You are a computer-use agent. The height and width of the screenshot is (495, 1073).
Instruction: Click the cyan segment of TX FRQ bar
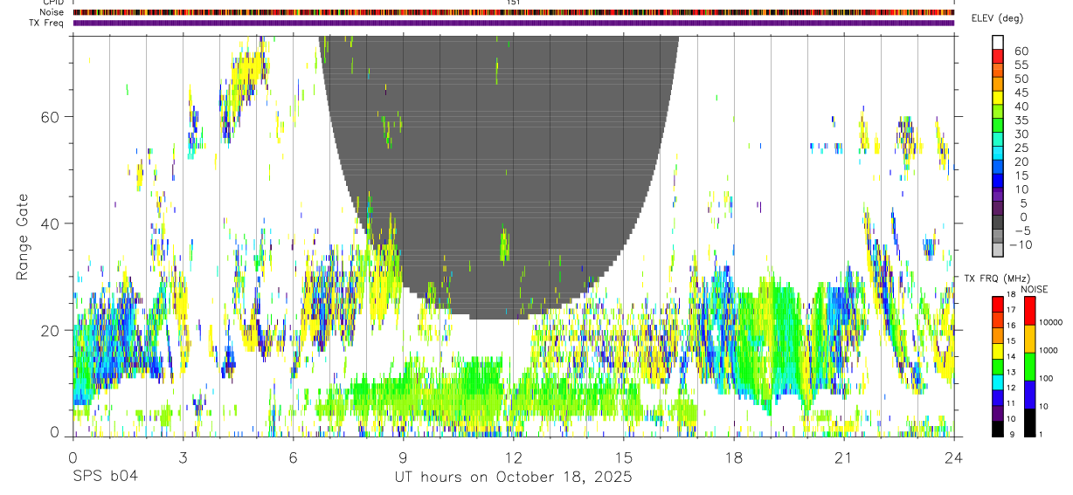click(998, 382)
